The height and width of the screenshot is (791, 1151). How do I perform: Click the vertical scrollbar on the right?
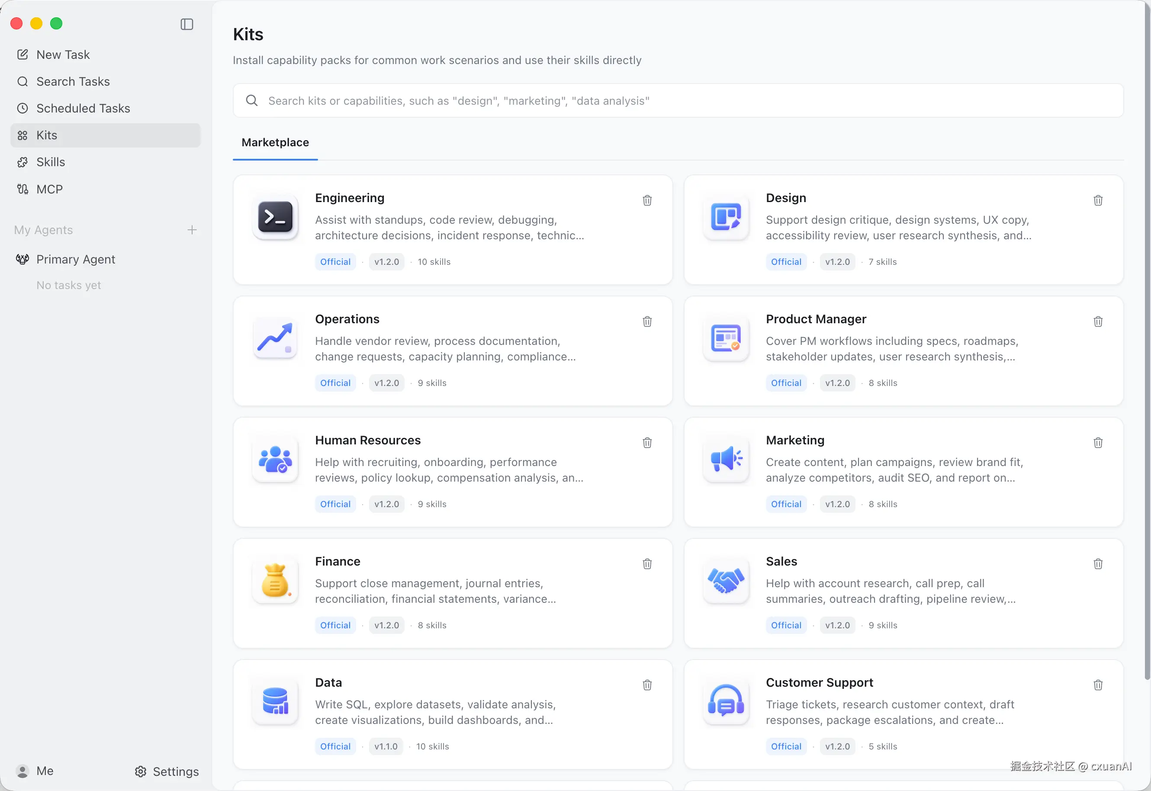[1147, 342]
